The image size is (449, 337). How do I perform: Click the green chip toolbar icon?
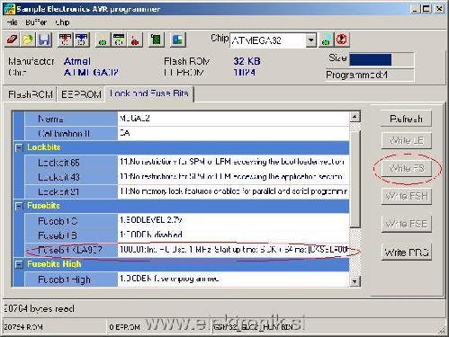[157, 40]
